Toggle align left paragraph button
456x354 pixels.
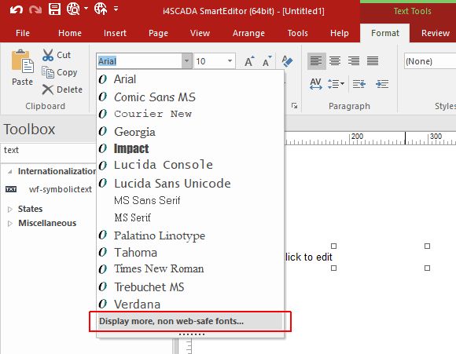coord(316,61)
